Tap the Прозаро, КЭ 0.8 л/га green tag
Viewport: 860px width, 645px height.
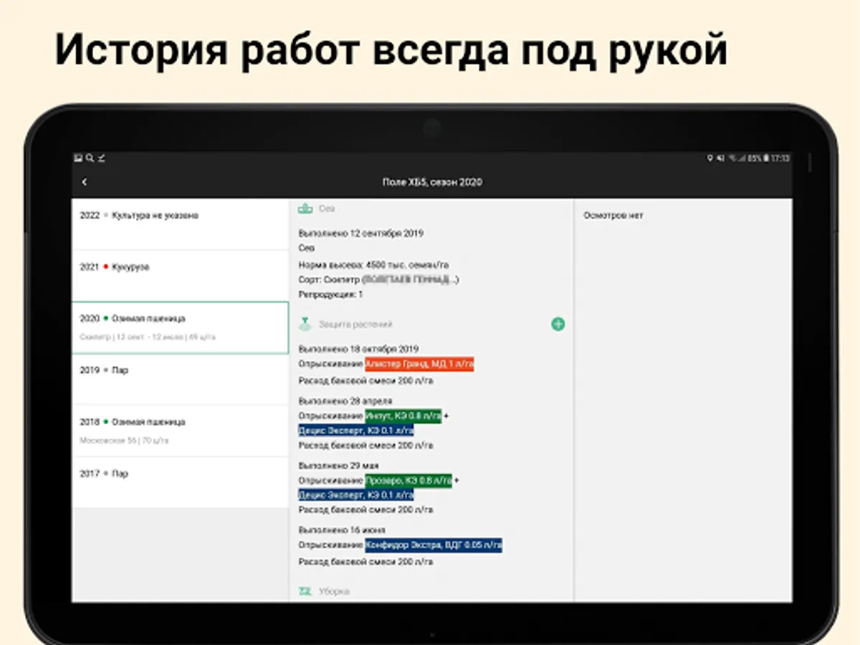tap(408, 480)
